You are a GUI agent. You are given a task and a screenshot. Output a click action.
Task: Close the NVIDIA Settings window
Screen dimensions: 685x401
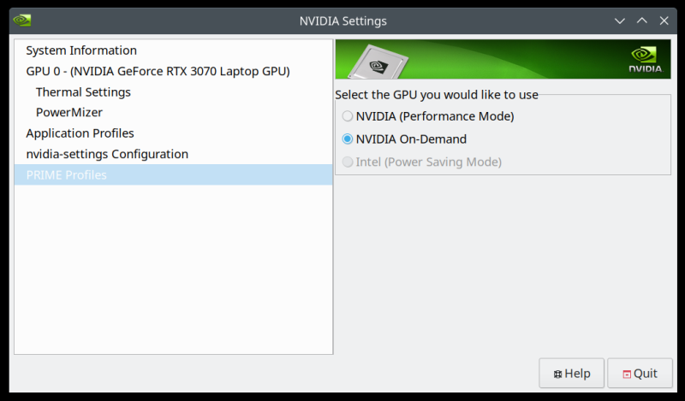tap(663, 21)
